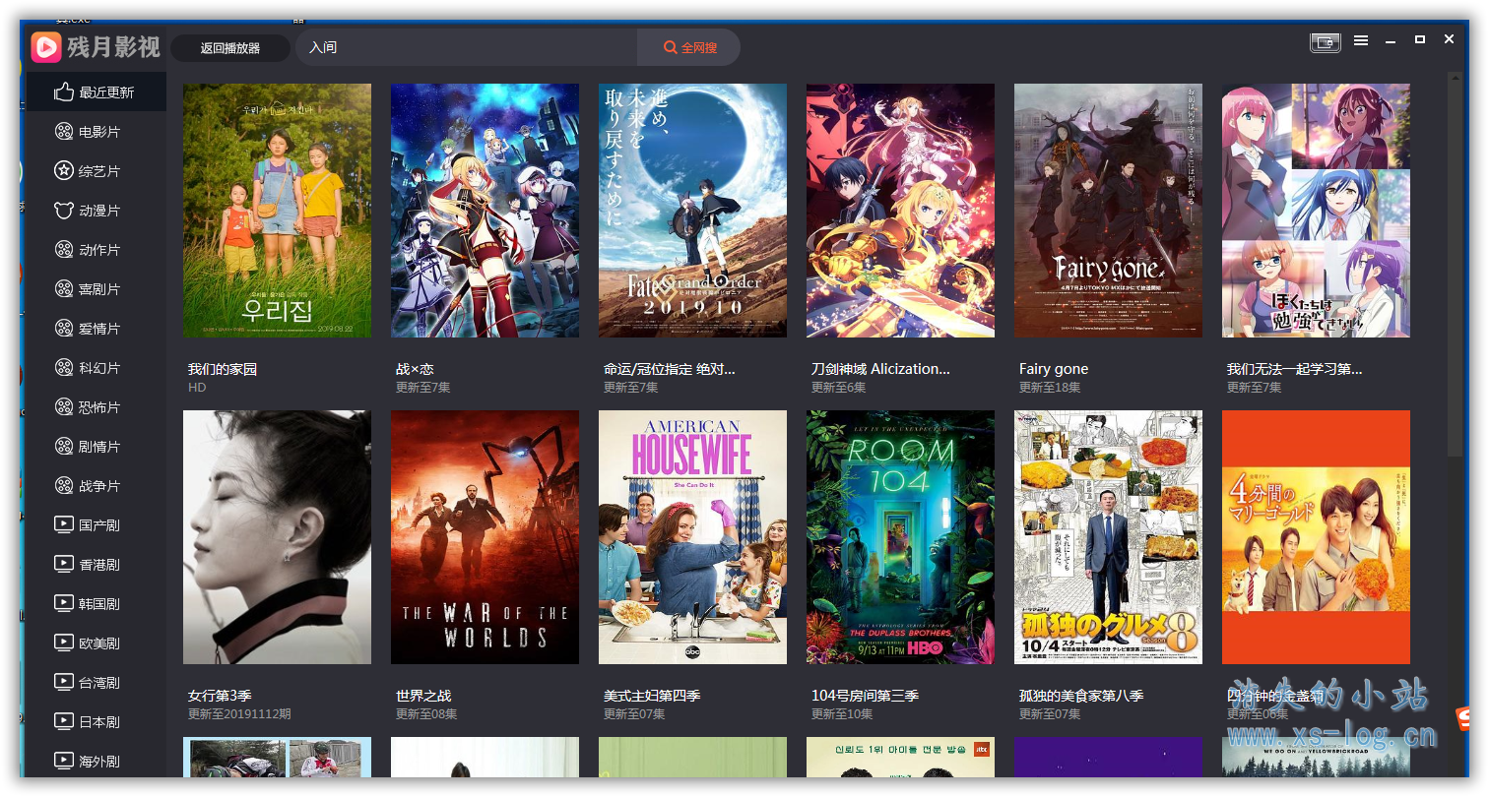Open the hamburger main menu icon
The width and height of the screenshot is (1489, 797).
click(x=1361, y=40)
